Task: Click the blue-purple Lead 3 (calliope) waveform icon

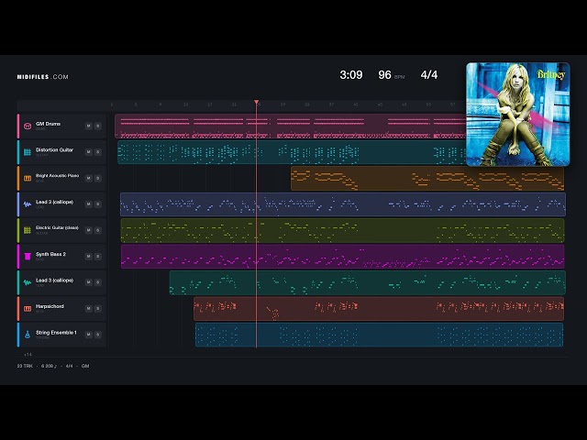Action: (28, 204)
